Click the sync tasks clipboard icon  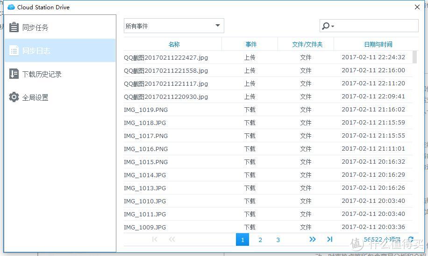pos(14,27)
